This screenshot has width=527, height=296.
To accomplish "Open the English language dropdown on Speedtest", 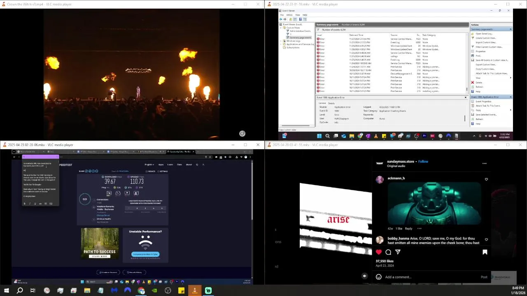I will 149,164.
